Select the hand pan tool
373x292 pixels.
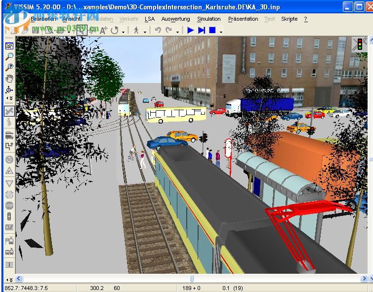pyautogui.click(x=9, y=78)
